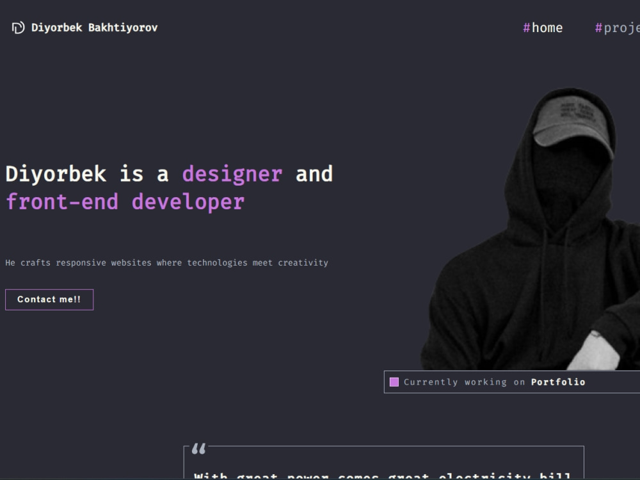Click the quotation mark icon
The width and height of the screenshot is (640, 480).
click(199, 449)
